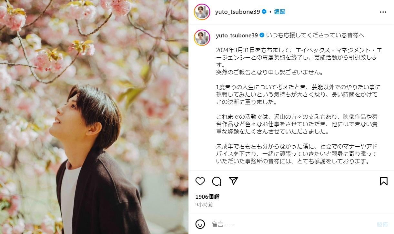This screenshot has width=394, height=234.
Task: Click the caption line いつも応援してくださっている皆様へ
Action: pos(315,35)
